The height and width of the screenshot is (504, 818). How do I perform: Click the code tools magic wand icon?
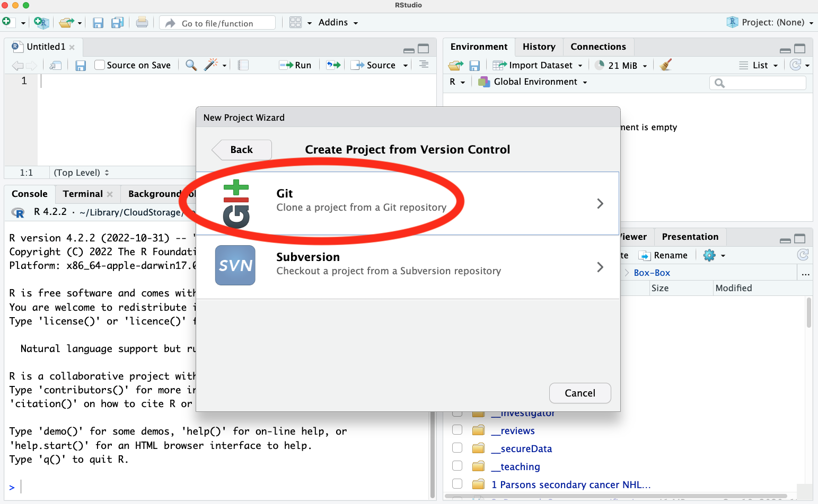[x=210, y=65]
